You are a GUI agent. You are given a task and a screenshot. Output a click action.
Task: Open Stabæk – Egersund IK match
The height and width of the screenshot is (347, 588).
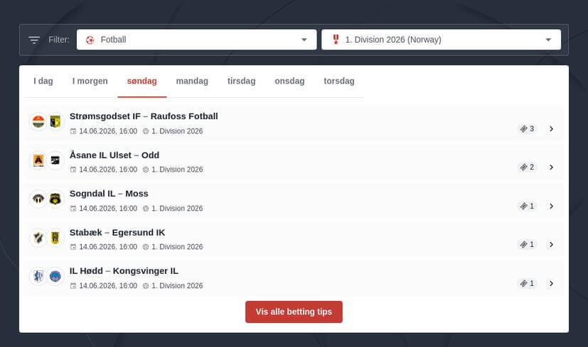coord(294,239)
